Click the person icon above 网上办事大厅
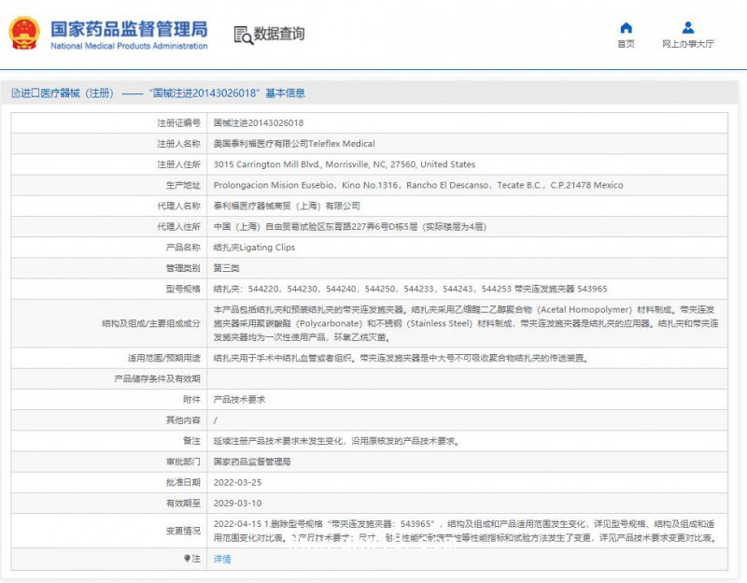747x583 pixels. (x=686, y=28)
